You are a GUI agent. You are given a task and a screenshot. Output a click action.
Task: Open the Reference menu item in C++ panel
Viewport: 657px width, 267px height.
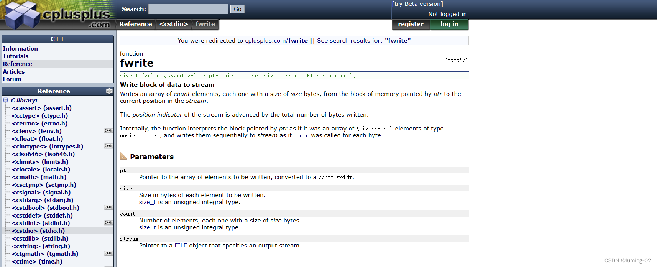click(x=18, y=64)
